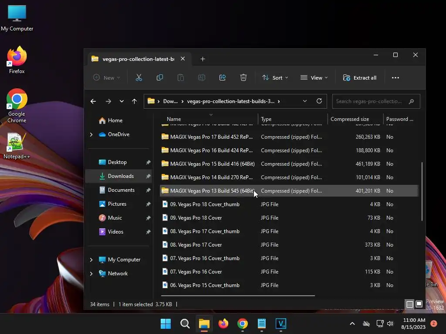Show hidden system tray icons
The height and width of the screenshot is (334, 446).
click(x=352, y=324)
